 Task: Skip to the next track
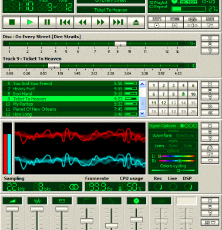pos(118,22)
